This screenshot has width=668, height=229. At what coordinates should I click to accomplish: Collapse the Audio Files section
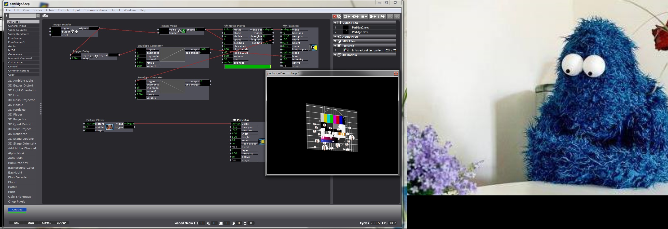[x=335, y=37]
